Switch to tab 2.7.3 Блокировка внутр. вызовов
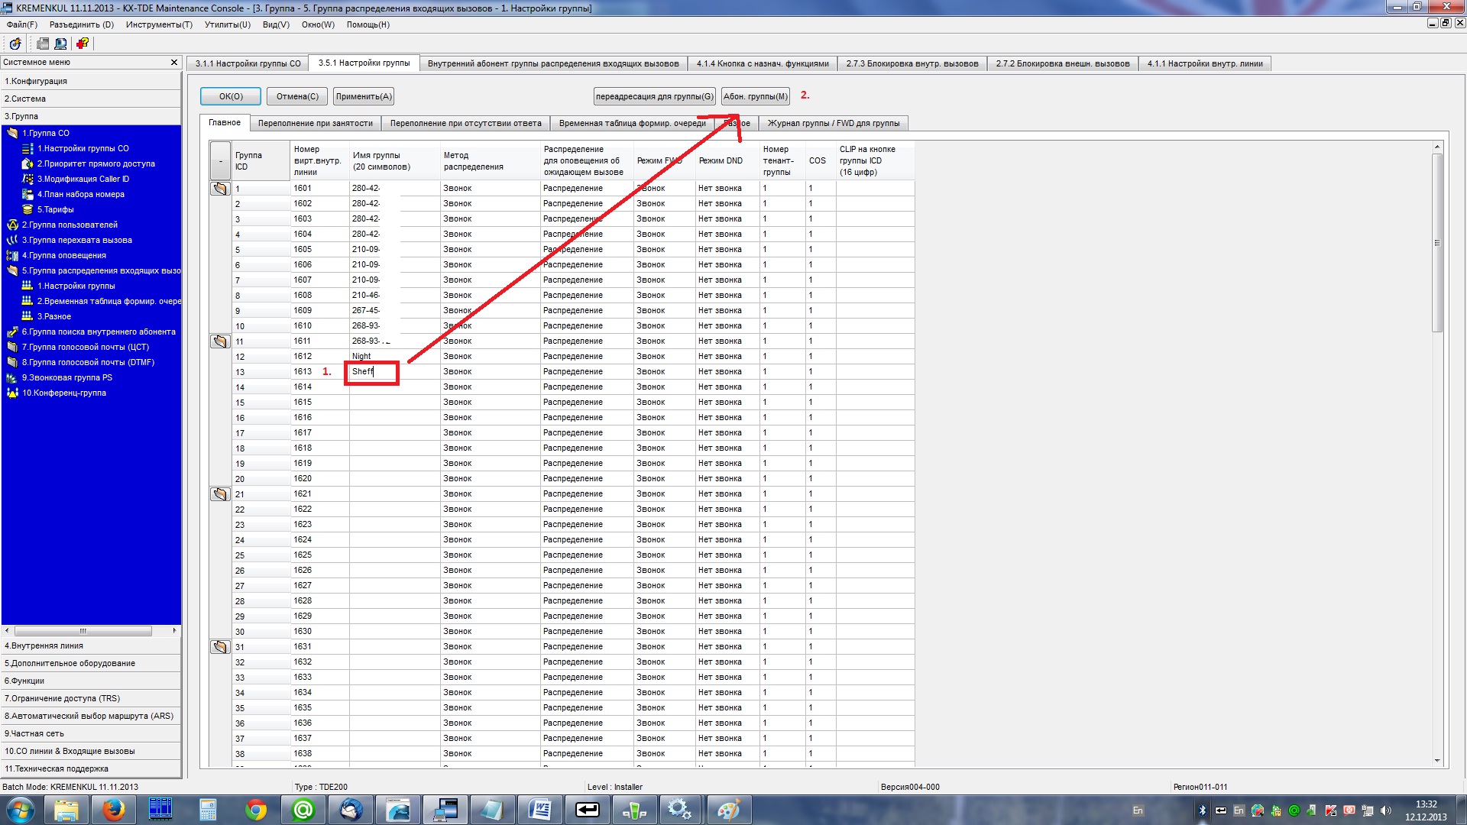 click(912, 63)
